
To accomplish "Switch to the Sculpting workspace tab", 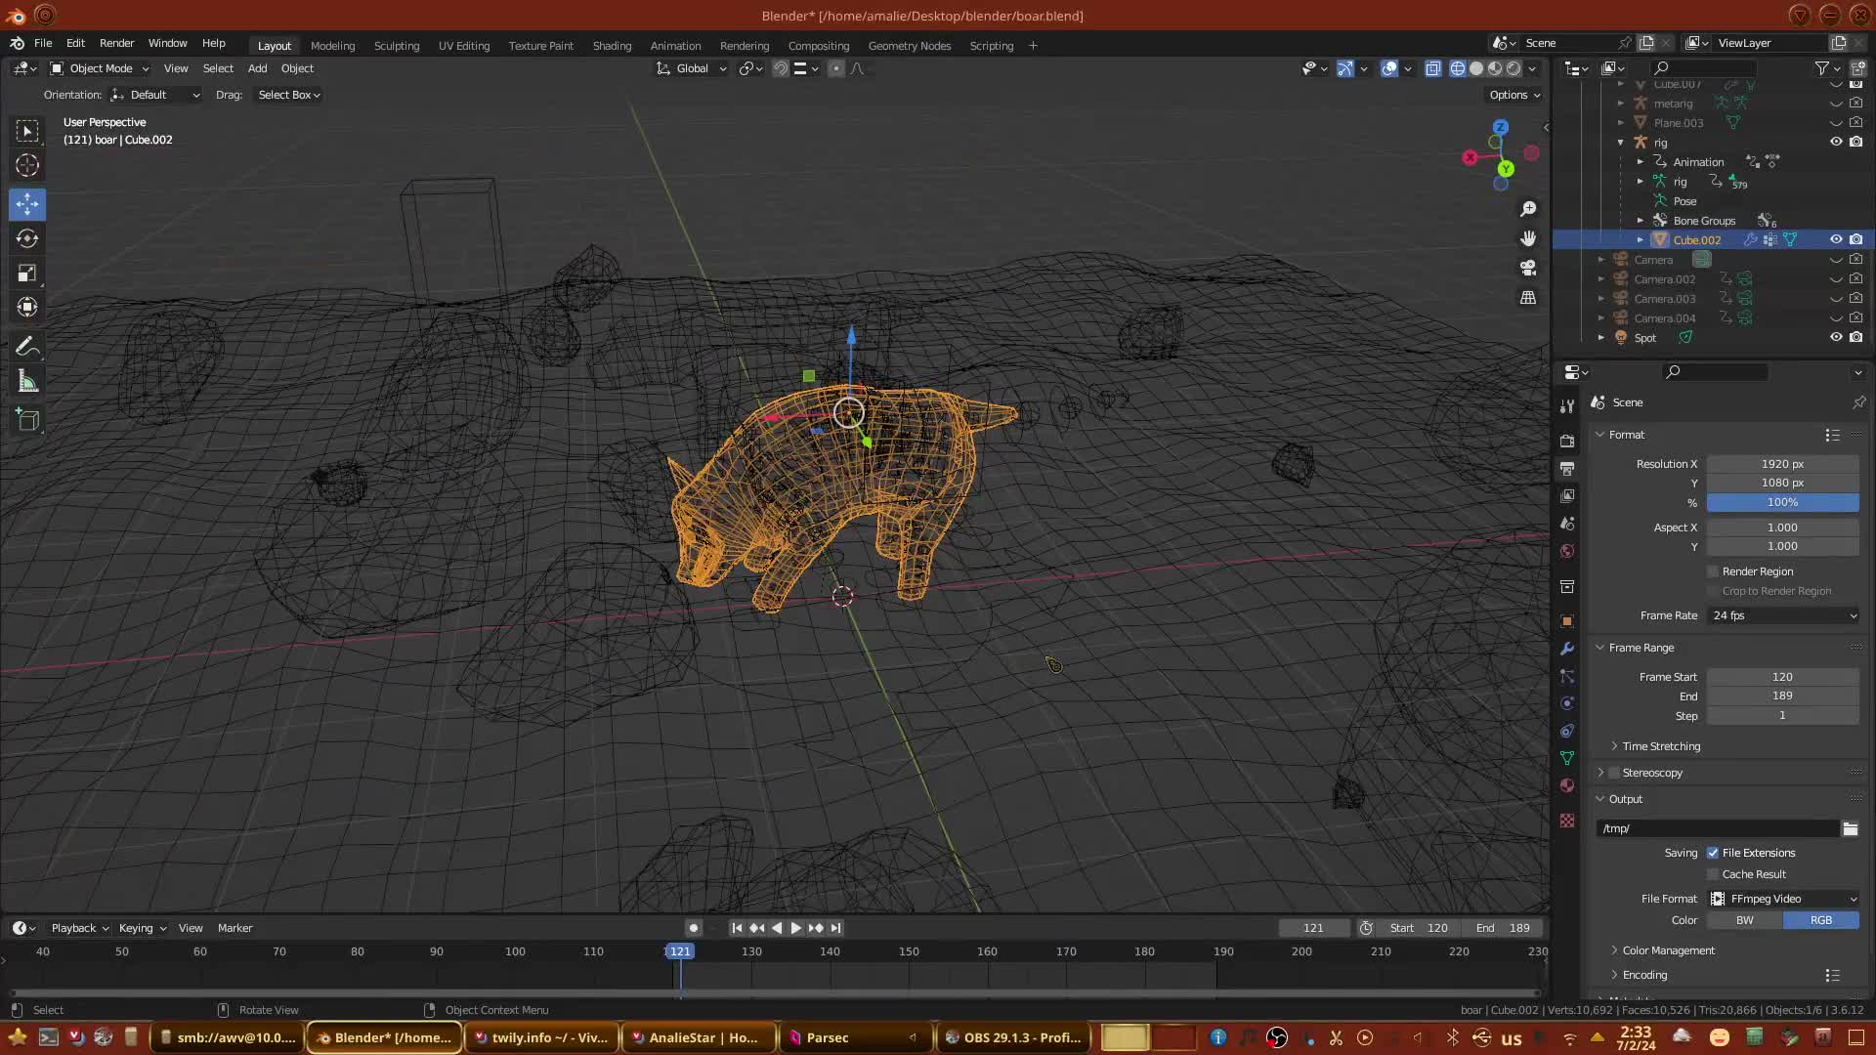I will pos(396,46).
